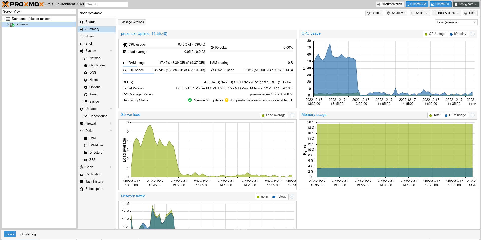
Task: Click undo zoom button on CPU usage chart
Action: point(473,34)
